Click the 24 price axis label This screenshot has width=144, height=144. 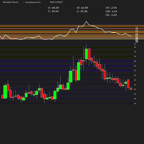pyautogui.click(x=135, y=104)
